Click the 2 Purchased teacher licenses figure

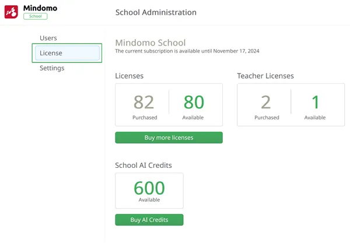pos(265,102)
